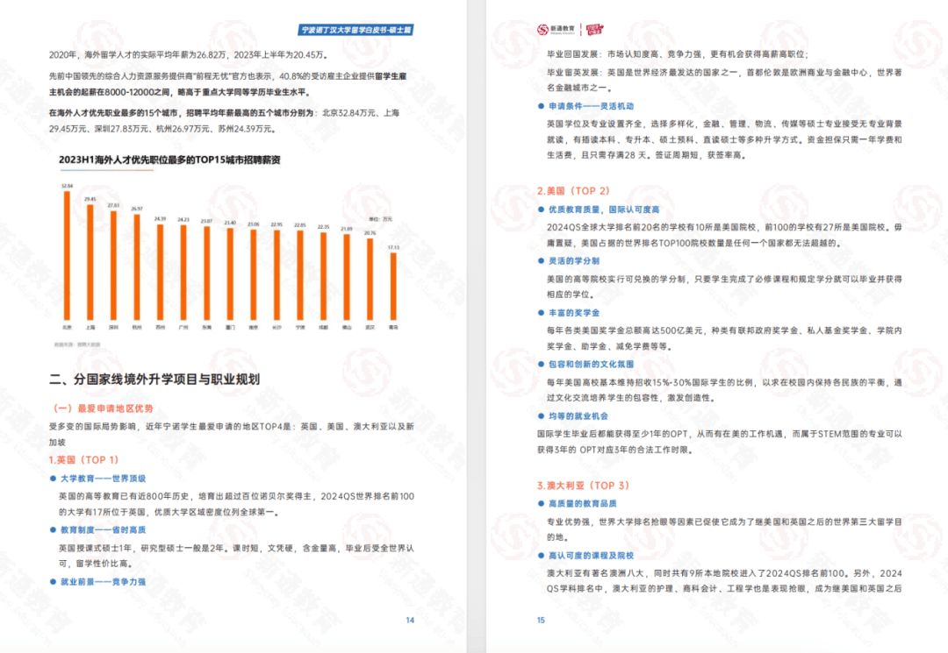Click bullet heading 丰富的奖学金
The height and width of the screenshot is (653, 948).
tap(574, 313)
